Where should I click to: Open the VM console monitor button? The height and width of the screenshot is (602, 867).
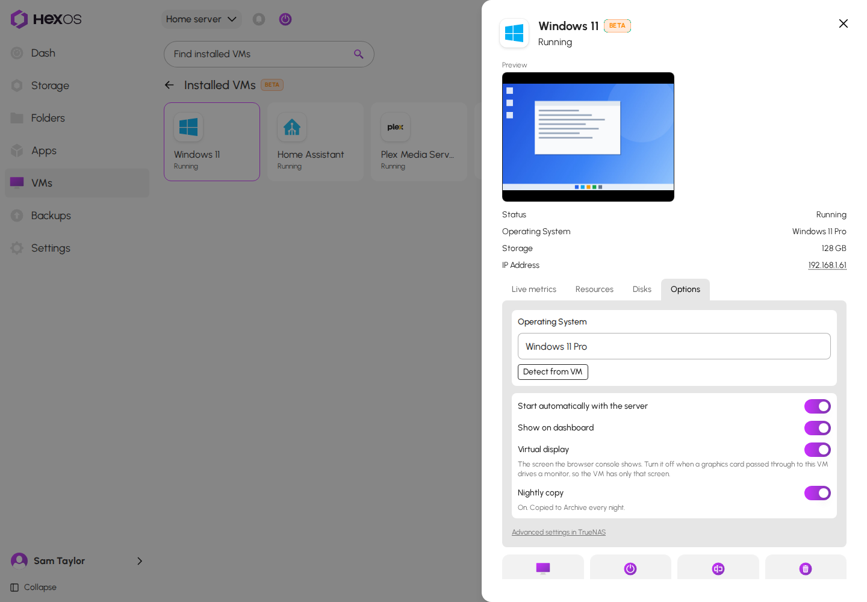pyautogui.click(x=543, y=568)
